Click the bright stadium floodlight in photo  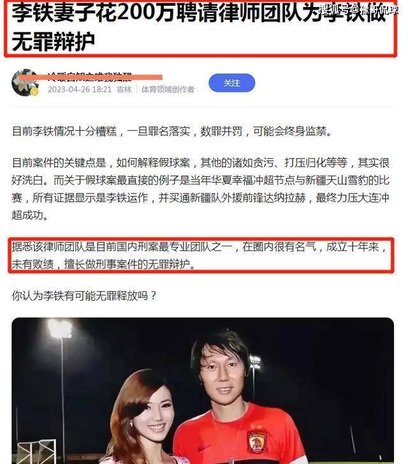[x=60, y=329]
